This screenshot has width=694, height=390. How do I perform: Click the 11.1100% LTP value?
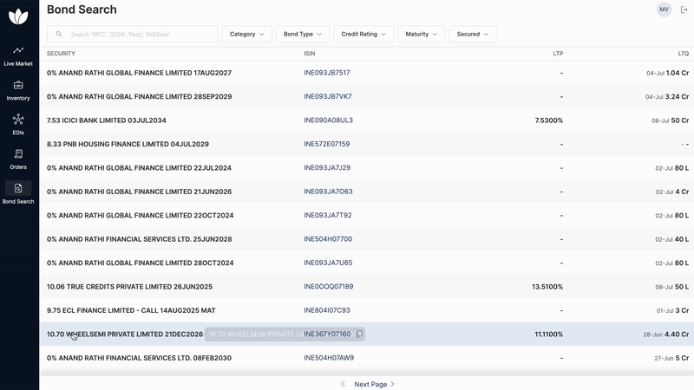pos(549,335)
